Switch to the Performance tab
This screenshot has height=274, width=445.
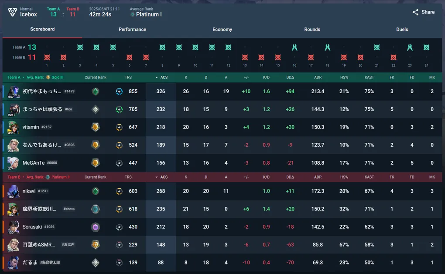[132, 30]
